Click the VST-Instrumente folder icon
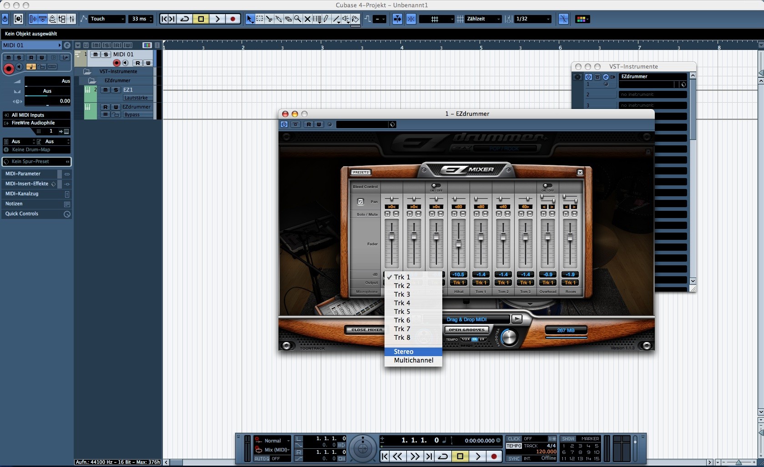The image size is (764, 467). click(x=87, y=72)
